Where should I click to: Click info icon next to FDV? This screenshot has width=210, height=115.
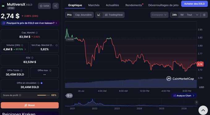point(32,58)
